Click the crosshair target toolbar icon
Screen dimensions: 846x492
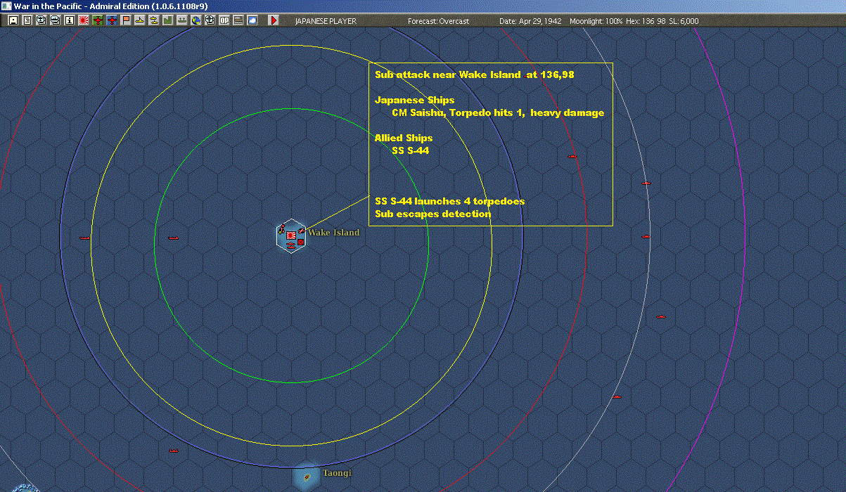[210, 21]
